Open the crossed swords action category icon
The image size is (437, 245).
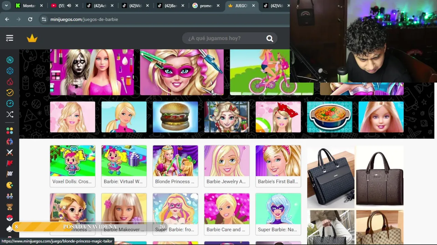point(10,152)
